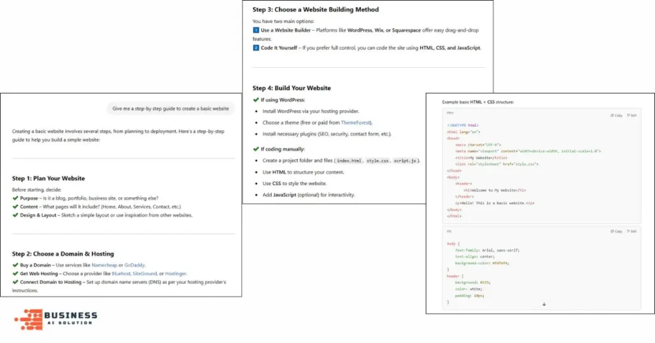Image resolution: width=655 pixels, height=343 pixels.
Task: Click the 'script.js' inline code chip
Action: (405, 161)
